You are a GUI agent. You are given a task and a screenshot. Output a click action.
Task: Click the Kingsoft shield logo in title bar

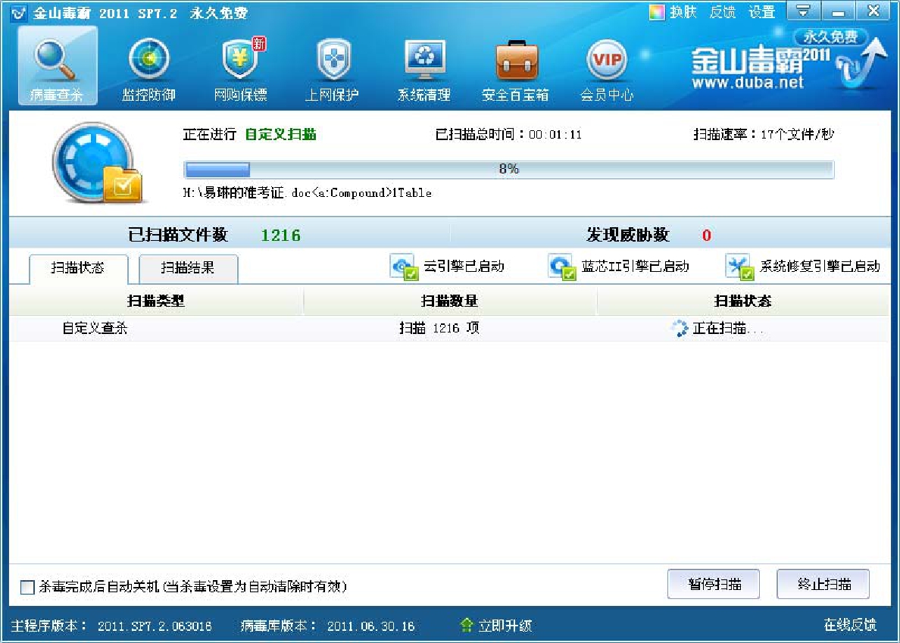point(18,13)
